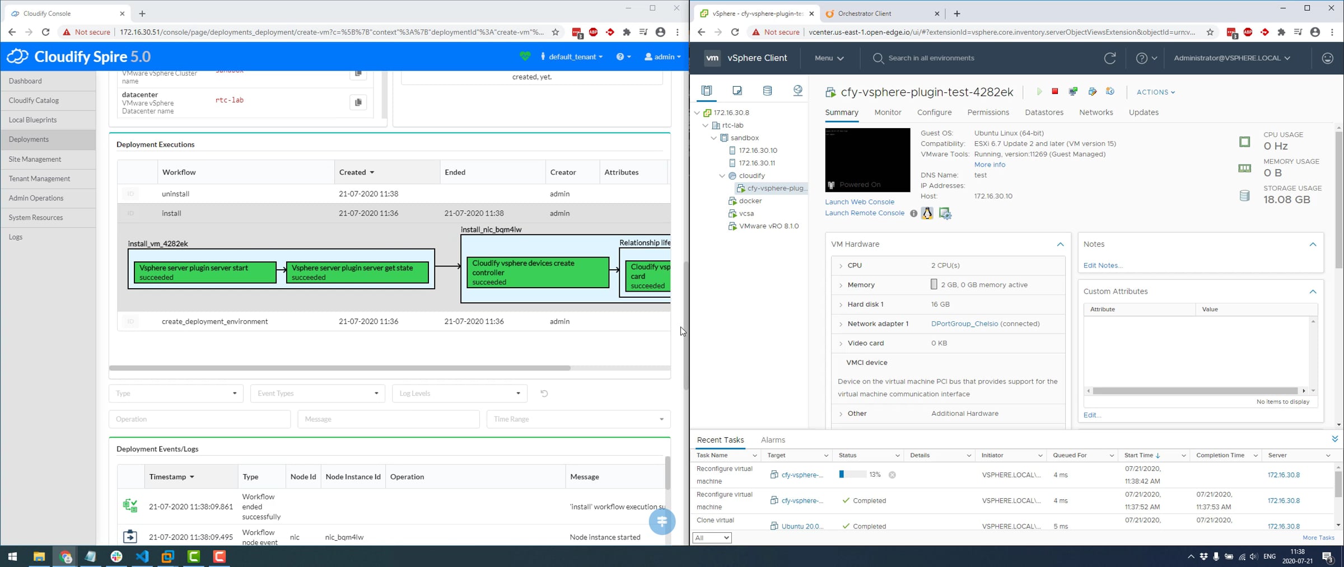This screenshot has width=1344, height=567.
Task: Click the Launch Web Console link
Action: click(x=860, y=202)
